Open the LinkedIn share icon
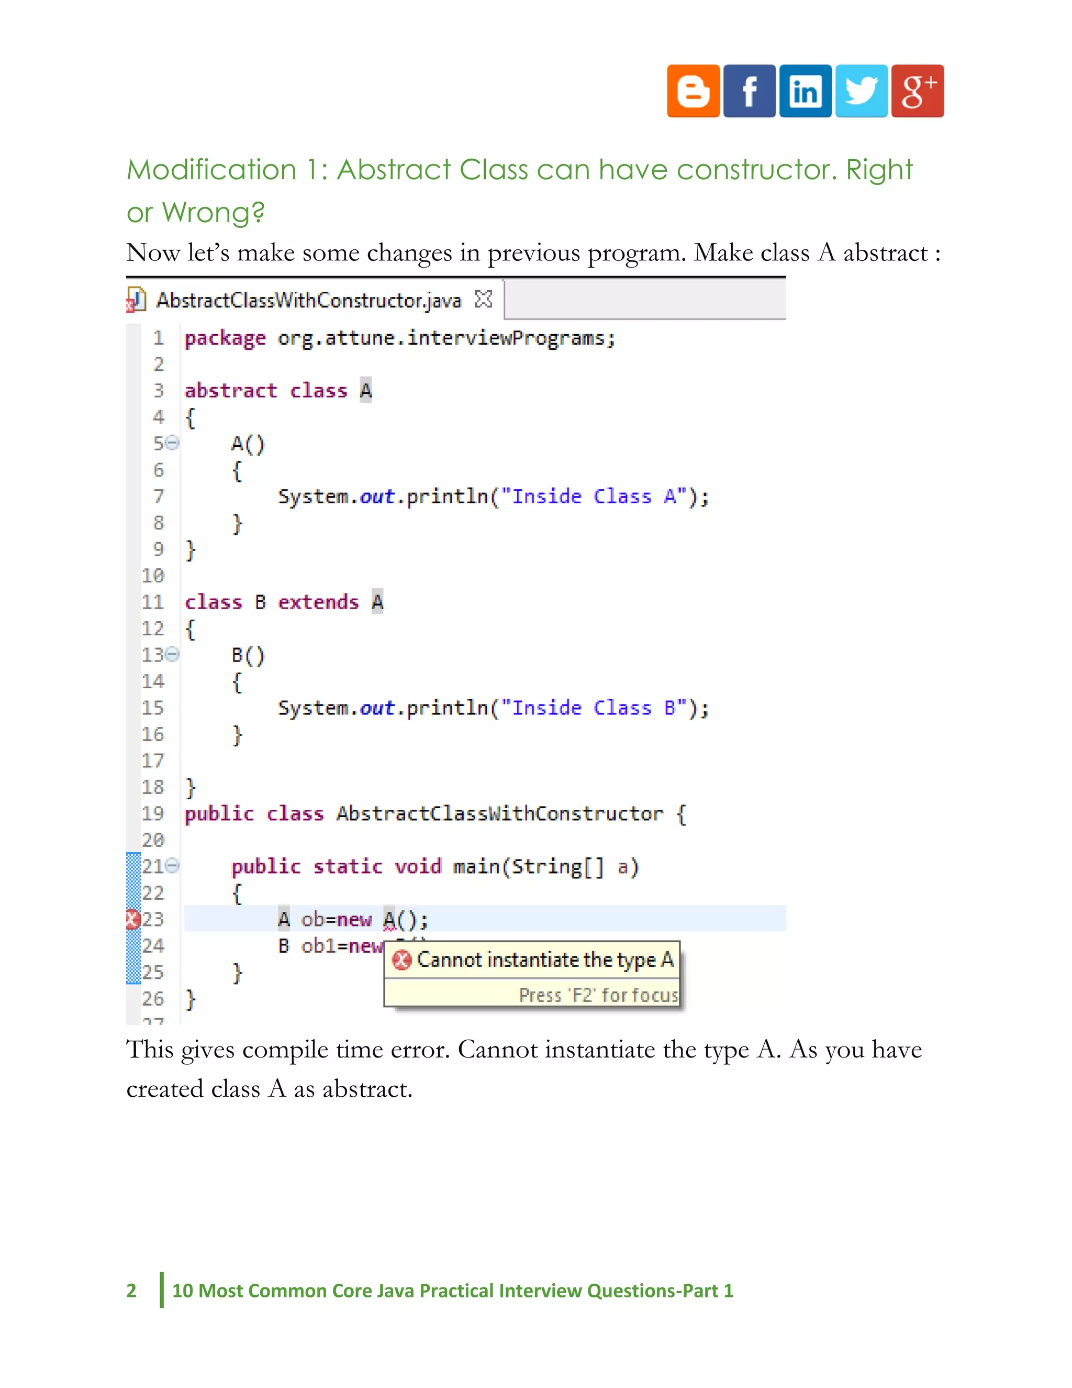The image size is (1072, 1388). (805, 91)
